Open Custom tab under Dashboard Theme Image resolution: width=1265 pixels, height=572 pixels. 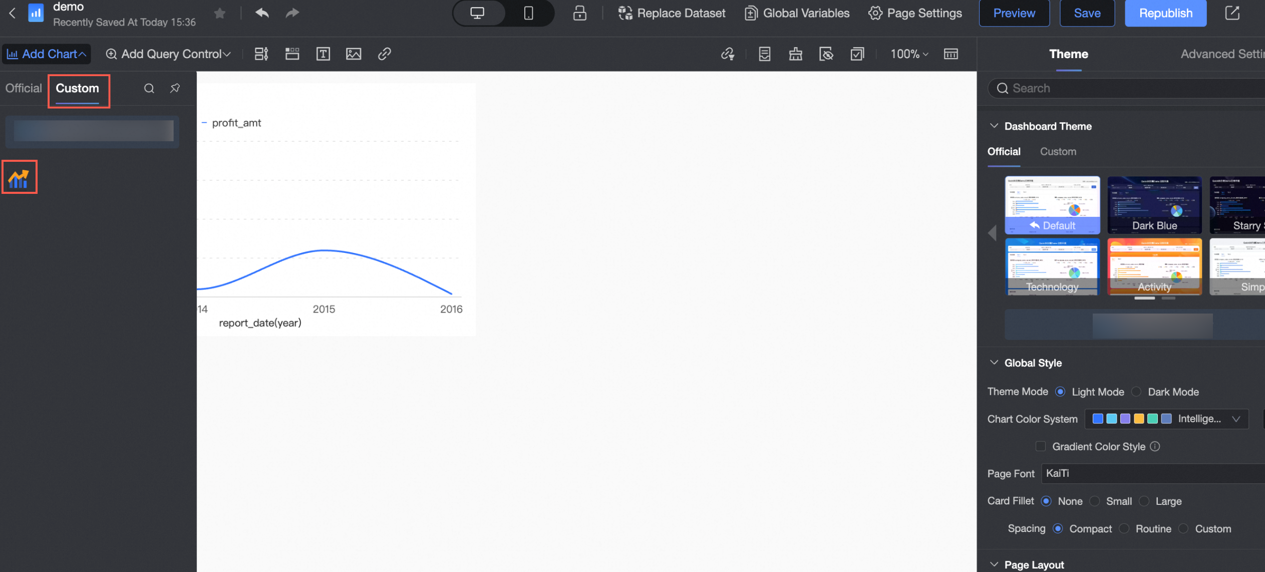[x=1058, y=151]
